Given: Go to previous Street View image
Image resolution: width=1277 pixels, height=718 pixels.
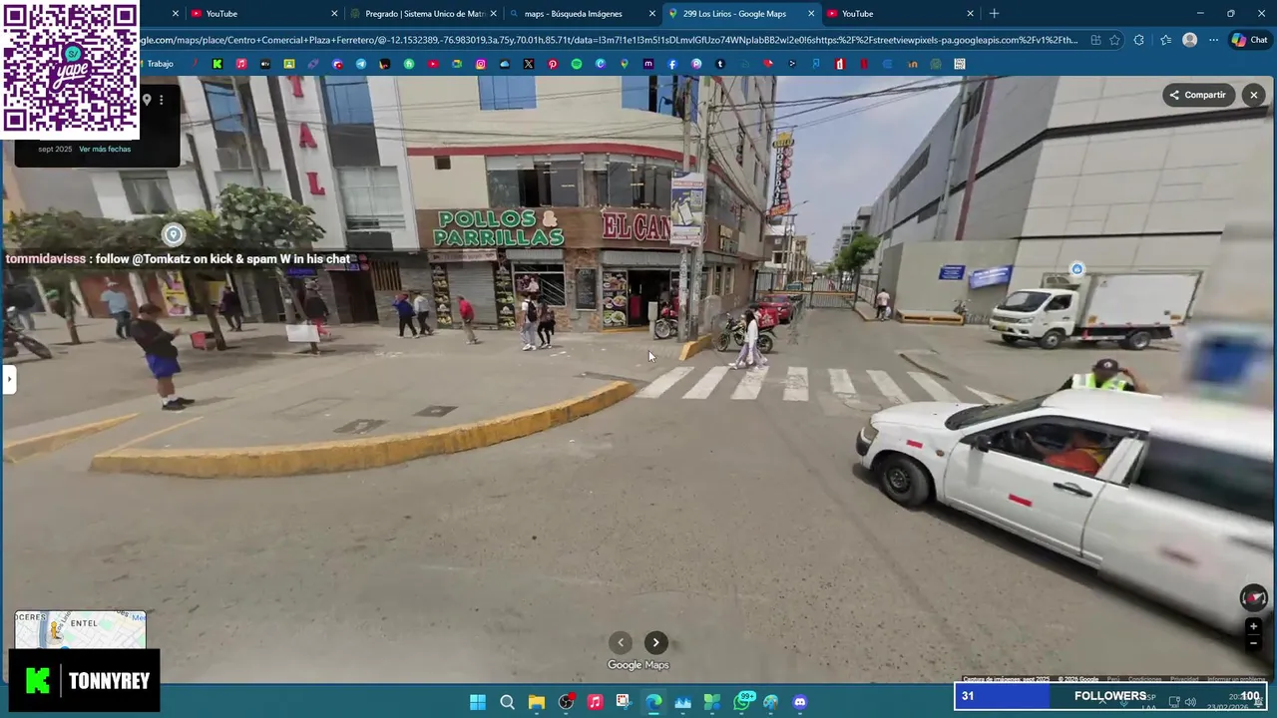Looking at the screenshot, I should 621,642.
